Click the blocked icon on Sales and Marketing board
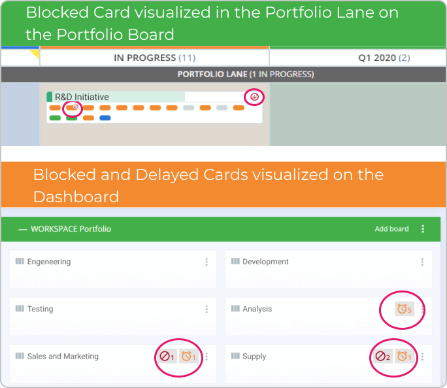Image resolution: width=447 pixels, height=388 pixels. (167, 357)
